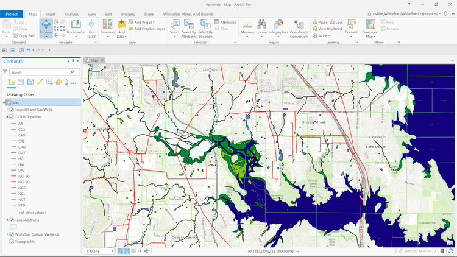457x257 pixels.
Task: Switch Contents to List By Snapping
Action: tap(49, 82)
